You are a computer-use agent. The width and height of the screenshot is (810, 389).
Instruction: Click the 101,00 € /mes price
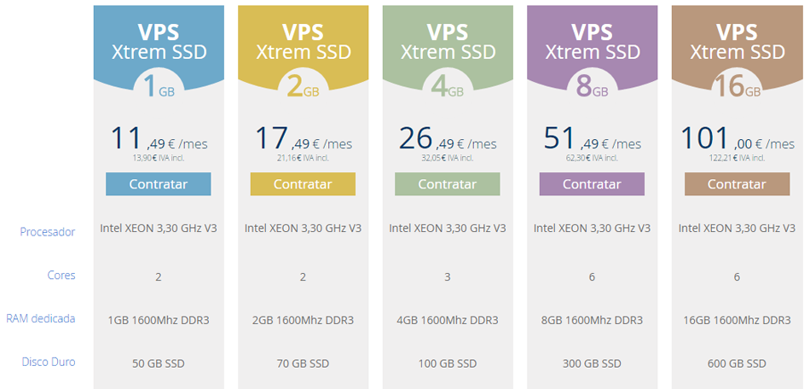[737, 139]
